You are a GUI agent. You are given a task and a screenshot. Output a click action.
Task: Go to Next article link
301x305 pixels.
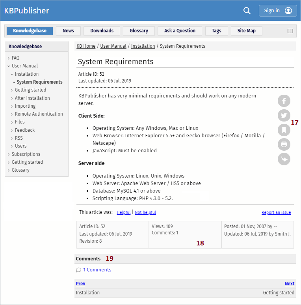tap(290, 284)
